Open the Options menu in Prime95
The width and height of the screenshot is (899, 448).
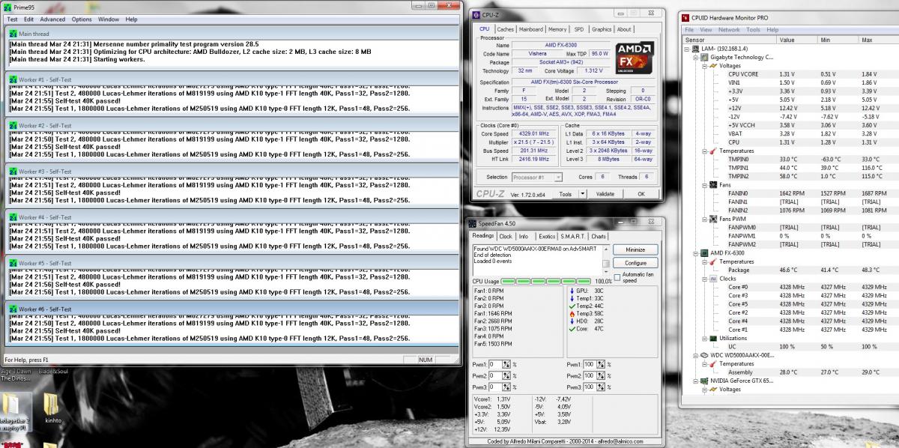[82, 19]
